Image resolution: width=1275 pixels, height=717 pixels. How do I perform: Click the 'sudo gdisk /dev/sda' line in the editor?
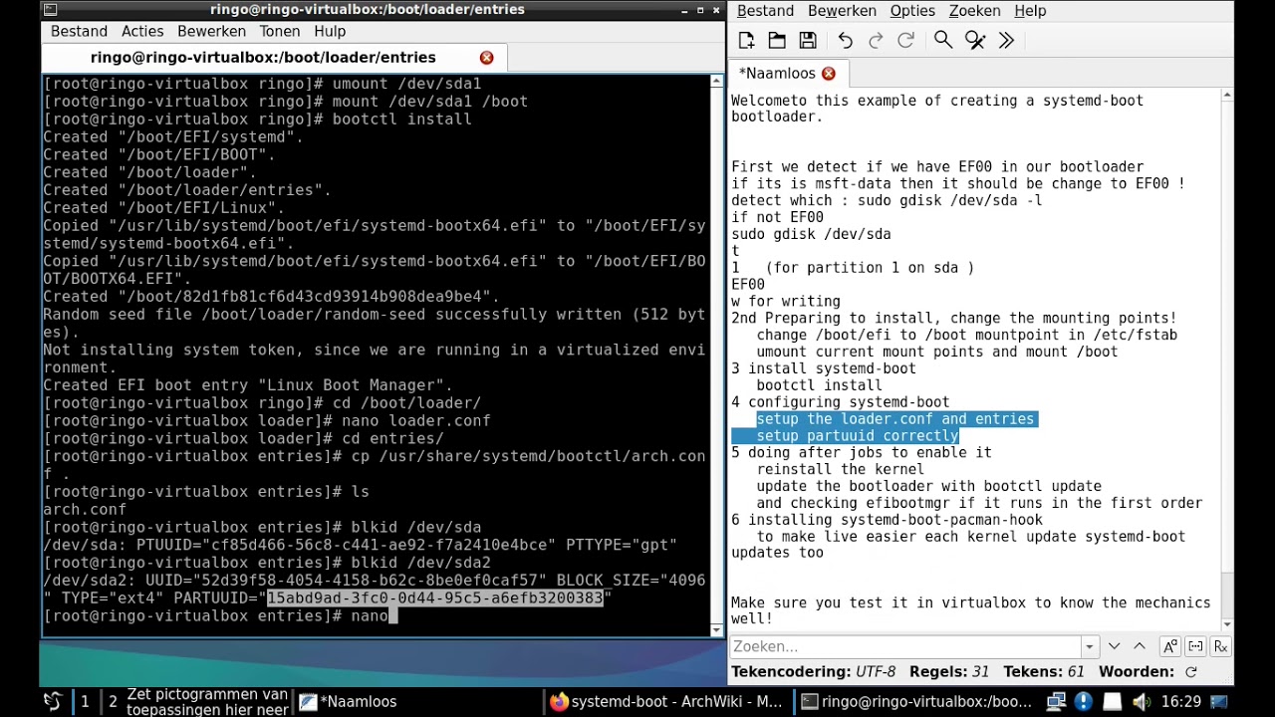tap(811, 234)
